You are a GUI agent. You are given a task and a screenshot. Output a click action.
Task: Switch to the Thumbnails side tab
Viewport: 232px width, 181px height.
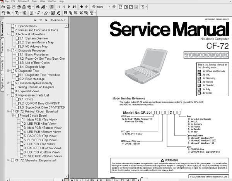[2, 47]
